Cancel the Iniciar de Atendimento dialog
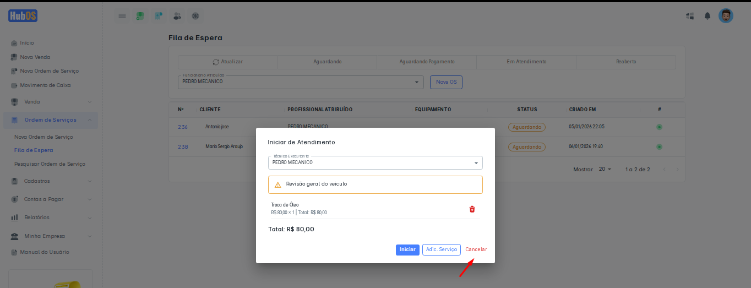Image resolution: width=751 pixels, height=288 pixels. (x=476, y=249)
